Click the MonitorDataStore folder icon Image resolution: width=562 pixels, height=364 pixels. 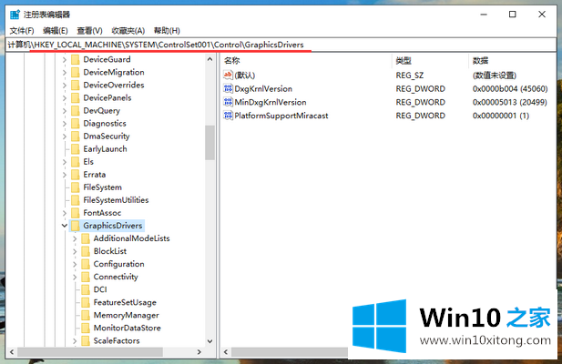point(85,328)
